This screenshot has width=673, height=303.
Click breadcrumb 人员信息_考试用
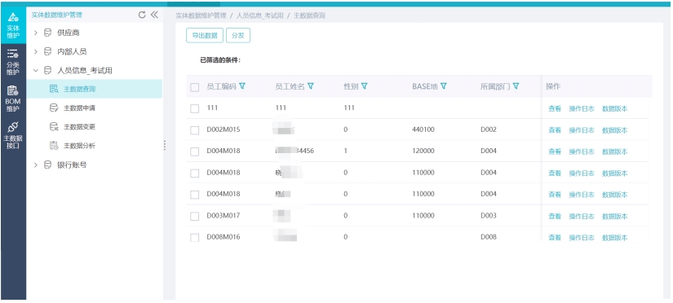[x=260, y=15]
